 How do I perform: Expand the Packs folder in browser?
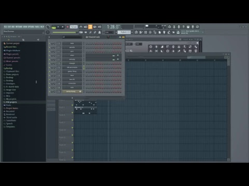click(7, 105)
